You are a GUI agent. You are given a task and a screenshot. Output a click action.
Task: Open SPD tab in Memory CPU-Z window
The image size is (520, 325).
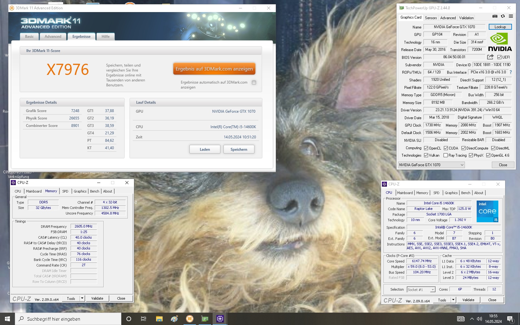pyautogui.click(x=65, y=191)
